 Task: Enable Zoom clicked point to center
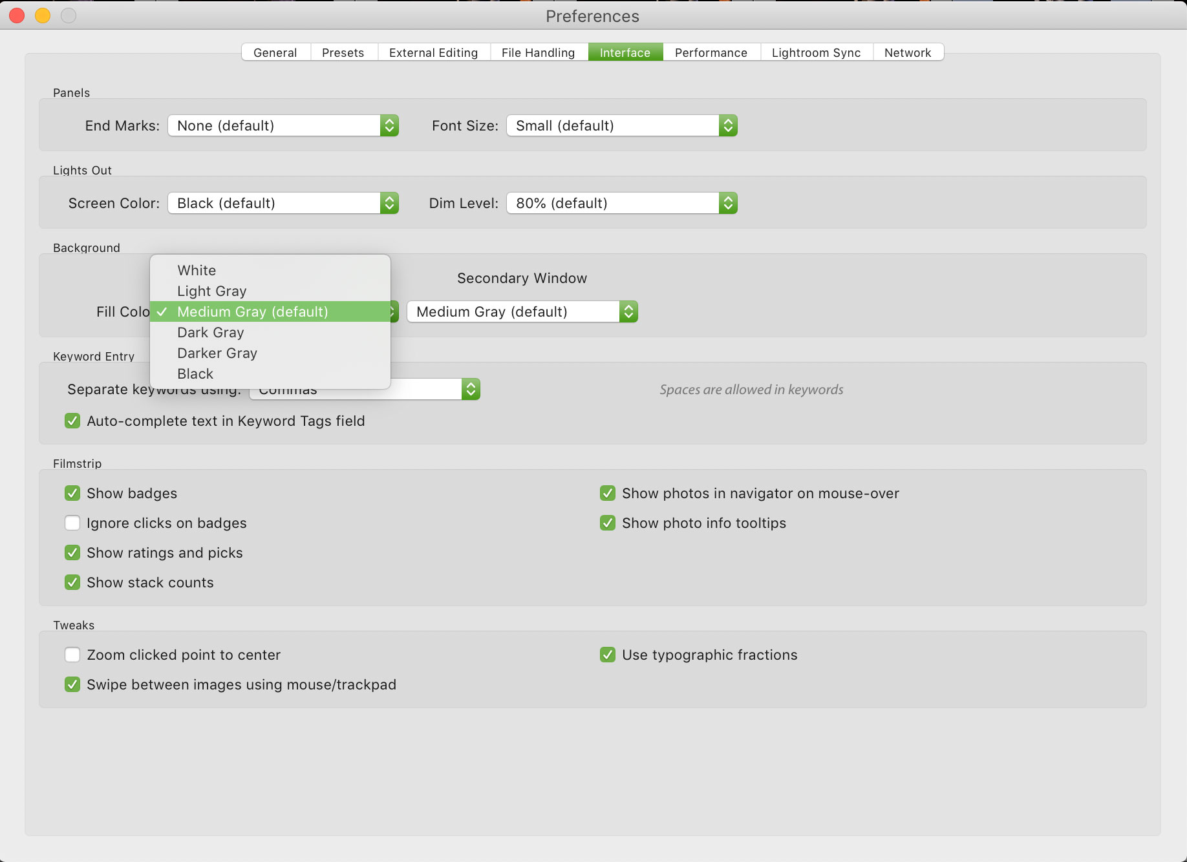click(72, 655)
